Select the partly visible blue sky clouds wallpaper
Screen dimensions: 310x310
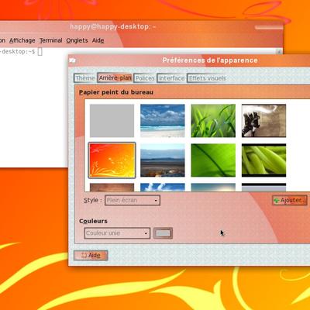[x=163, y=188]
